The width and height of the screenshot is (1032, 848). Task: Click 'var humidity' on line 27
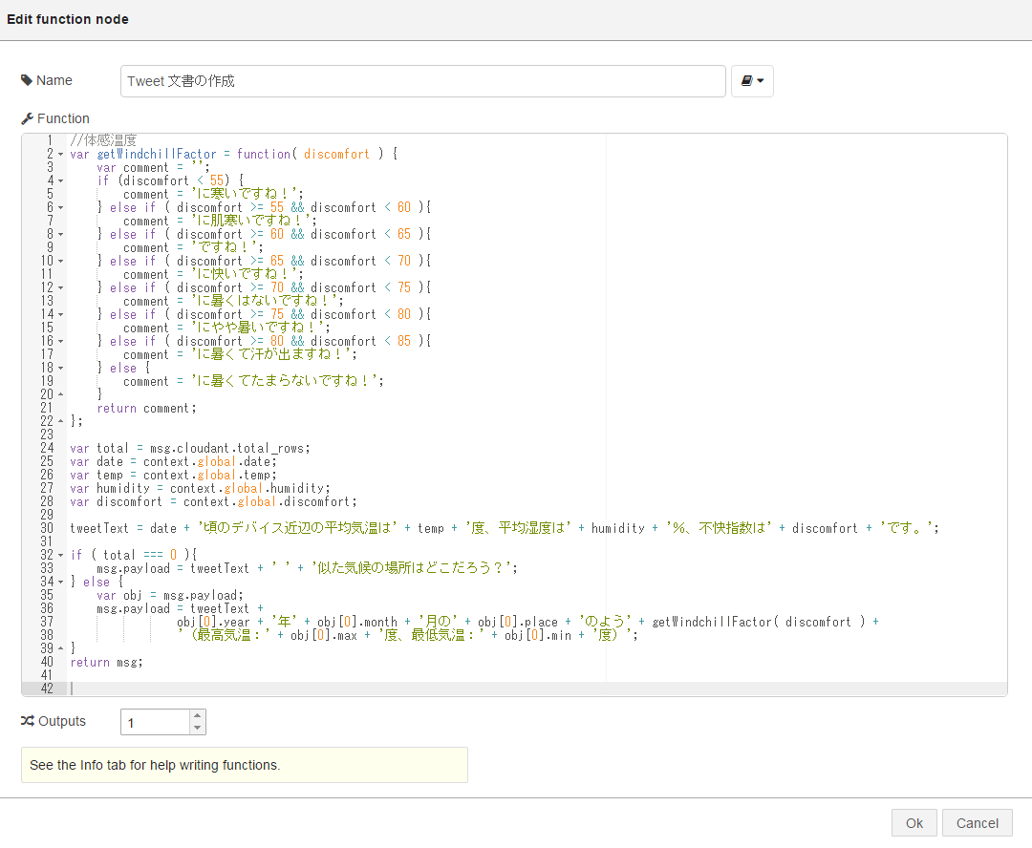click(110, 489)
